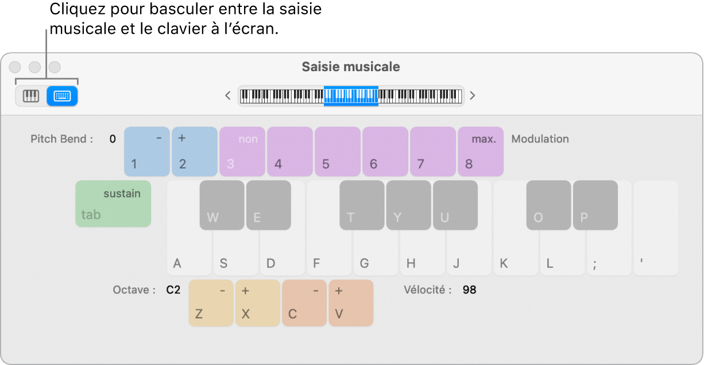The image size is (704, 365).
Task: Turn modulation off with key 3
Action: coord(242,151)
